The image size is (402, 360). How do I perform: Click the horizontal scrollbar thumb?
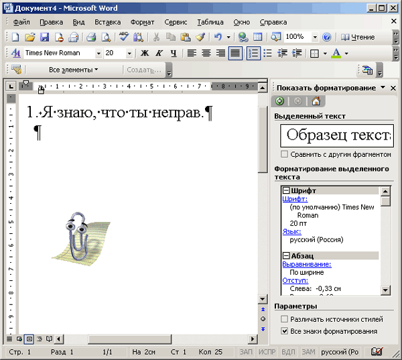pyautogui.click(x=129, y=339)
